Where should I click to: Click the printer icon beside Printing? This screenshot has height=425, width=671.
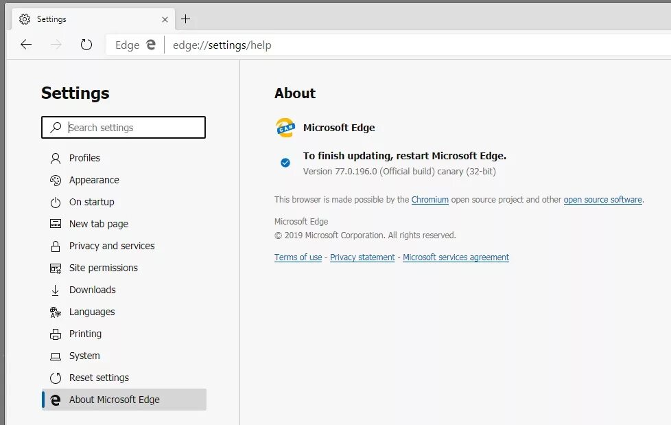[x=56, y=334]
